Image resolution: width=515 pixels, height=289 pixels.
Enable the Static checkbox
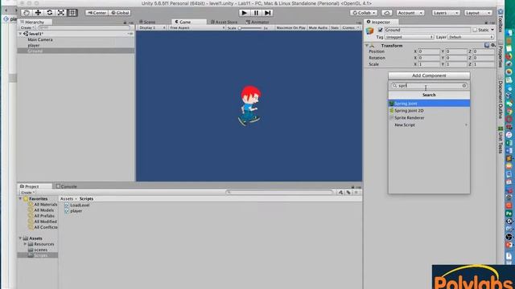point(475,30)
